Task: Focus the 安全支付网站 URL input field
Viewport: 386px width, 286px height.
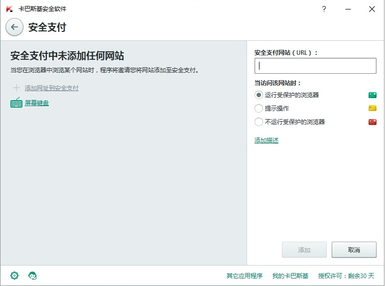Action: (315, 66)
